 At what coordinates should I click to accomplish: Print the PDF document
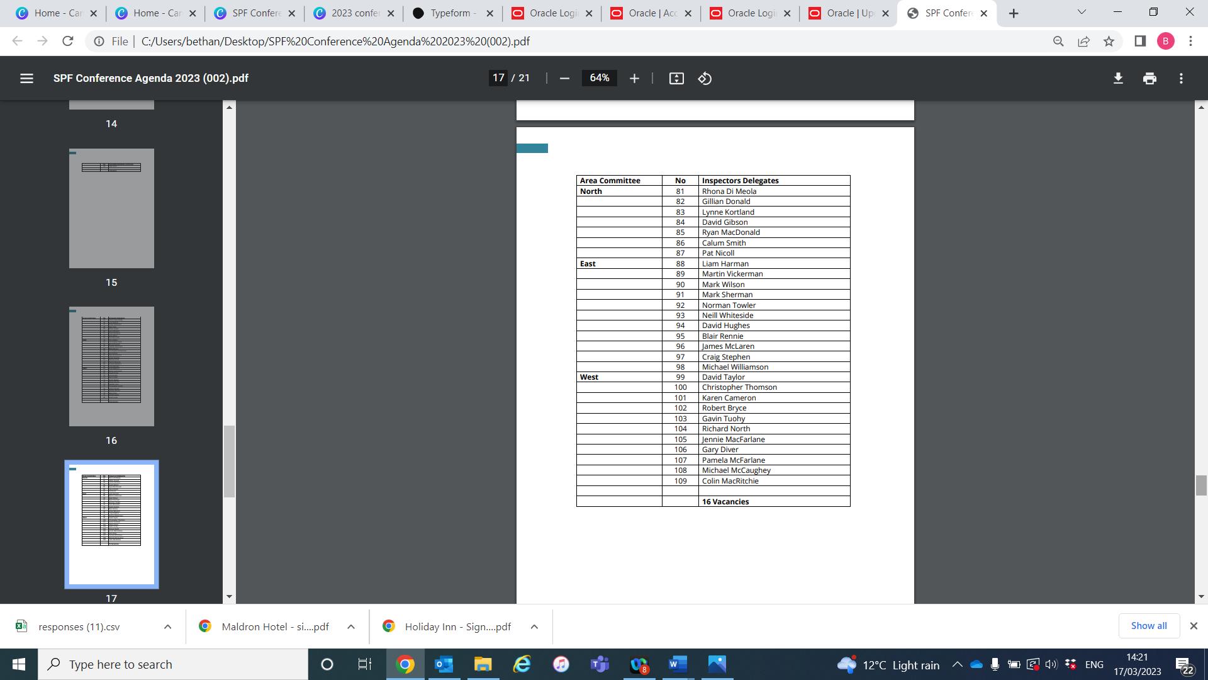click(x=1149, y=78)
